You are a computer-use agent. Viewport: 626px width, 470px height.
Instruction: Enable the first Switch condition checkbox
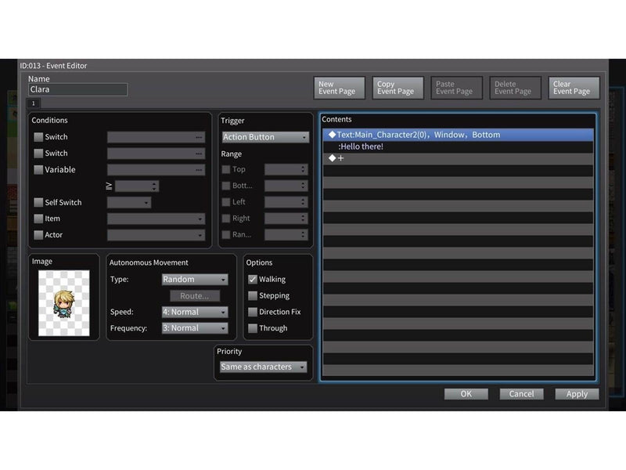(x=38, y=137)
